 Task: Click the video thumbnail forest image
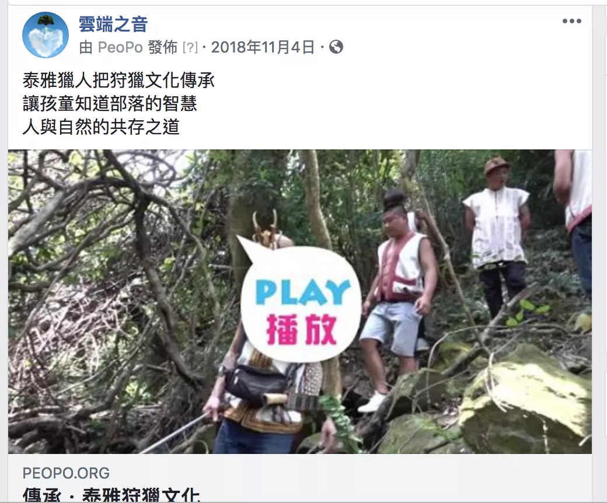(x=300, y=302)
